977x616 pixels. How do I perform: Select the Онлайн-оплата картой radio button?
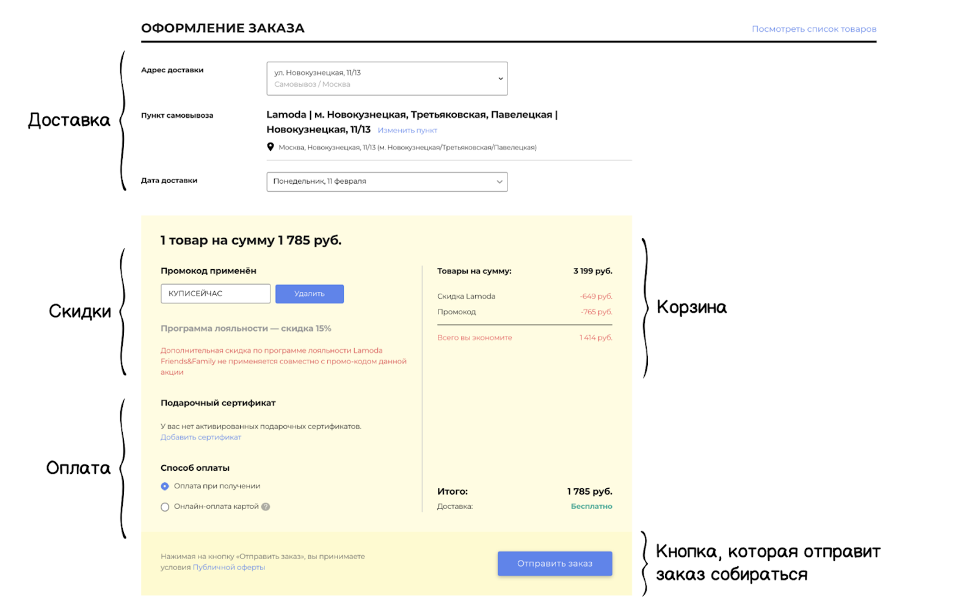[165, 507]
